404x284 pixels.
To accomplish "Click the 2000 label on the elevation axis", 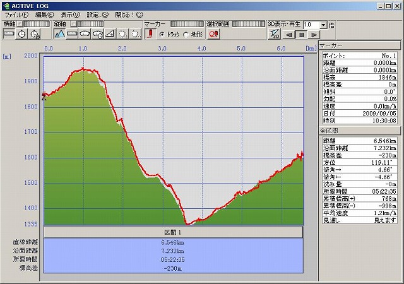I will (x=31, y=56).
